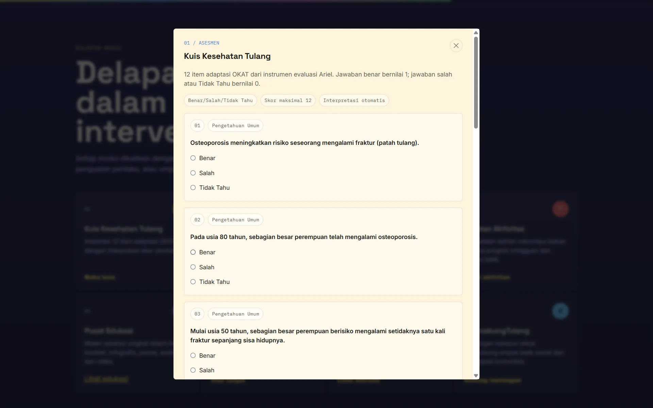
Task: Click the blurred blue circle icon in the background card
Action: (x=560, y=311)
